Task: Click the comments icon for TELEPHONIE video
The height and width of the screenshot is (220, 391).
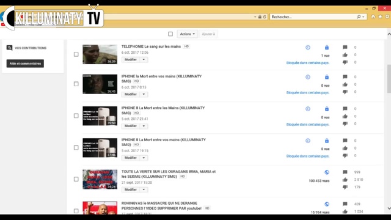Action: (x=345, y=47)
